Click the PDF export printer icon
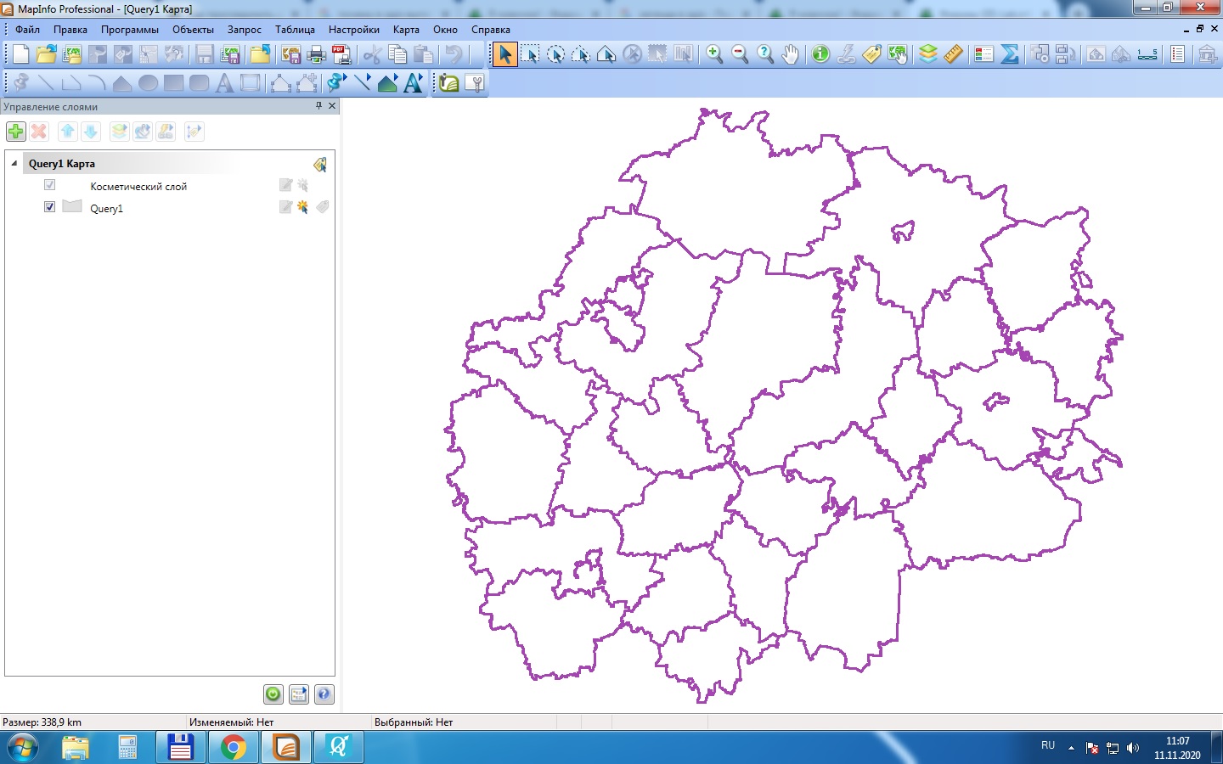Viewport: 1223px width, 764px height. [x=341, y=55]
